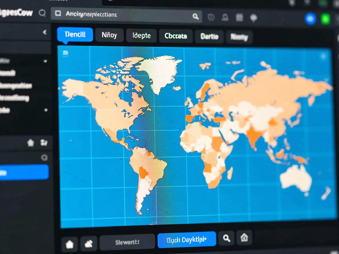Click the user profile icon in top bar

point(225,18)
